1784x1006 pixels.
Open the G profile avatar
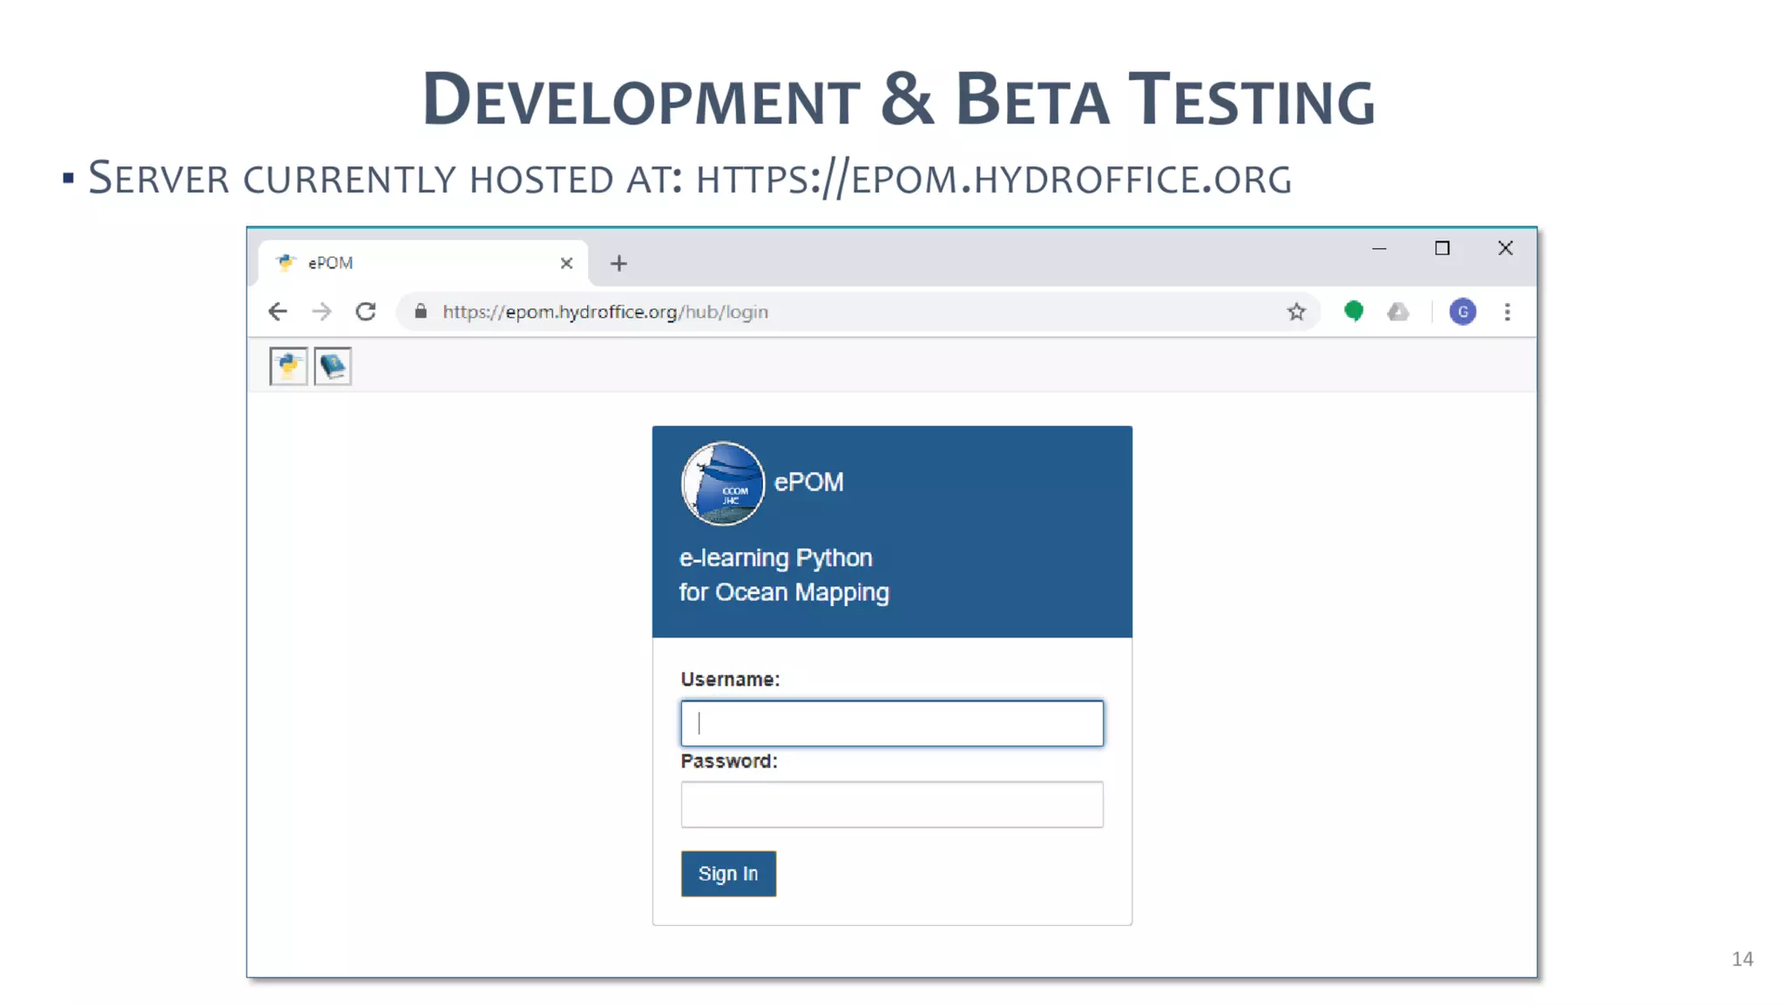pos(1463,312)
